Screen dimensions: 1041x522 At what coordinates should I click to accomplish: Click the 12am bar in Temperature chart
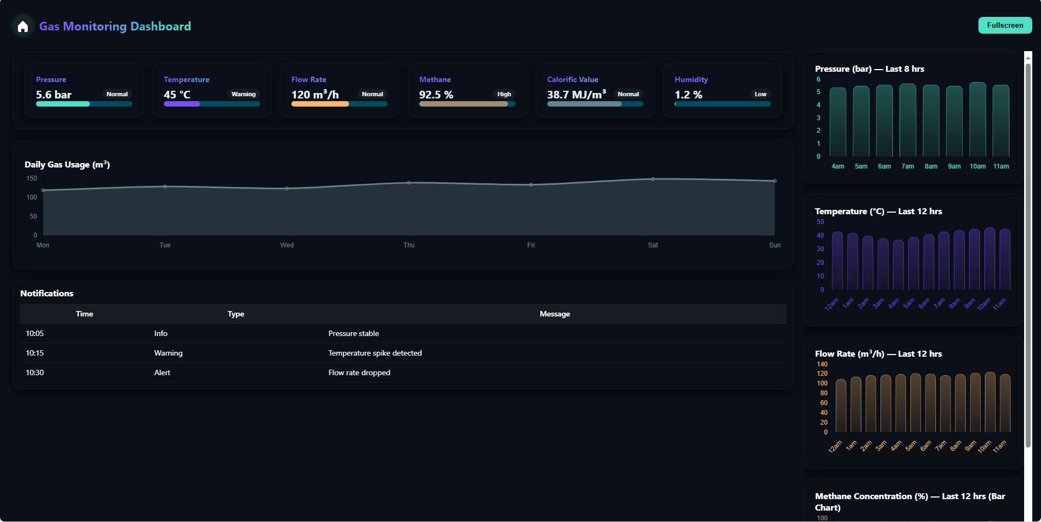pyautogui.click(x=837, y=261)
